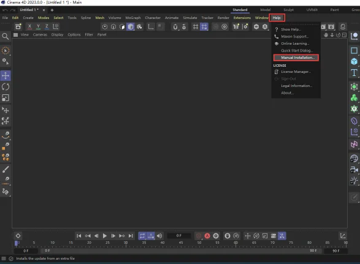This screenshot has width=360, height=264.
Task: Select the Move tool in left toolbar
Action: [x=6, y=75]
